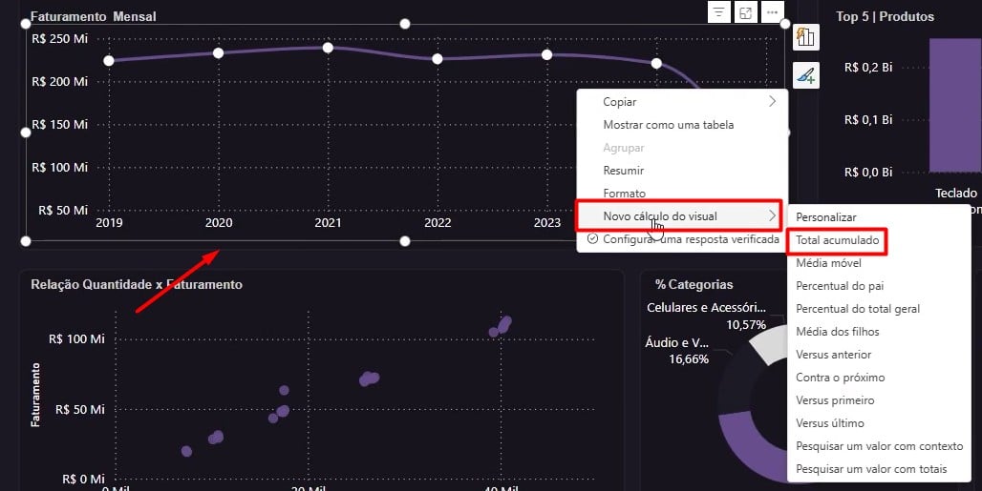
Task: Click the Faturamento Mensal chart title
Action: [x=94, y=17]
